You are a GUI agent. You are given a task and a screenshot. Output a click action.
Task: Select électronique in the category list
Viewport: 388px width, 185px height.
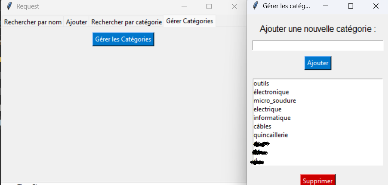click(x=271, y=92)
